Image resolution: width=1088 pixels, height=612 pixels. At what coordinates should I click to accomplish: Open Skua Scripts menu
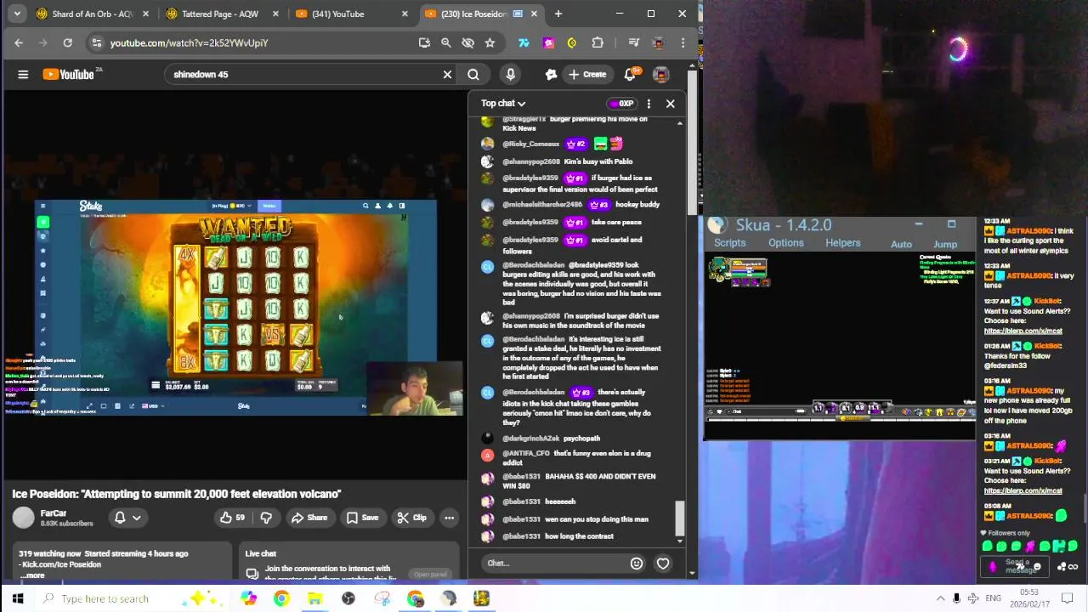coord(729,243)
